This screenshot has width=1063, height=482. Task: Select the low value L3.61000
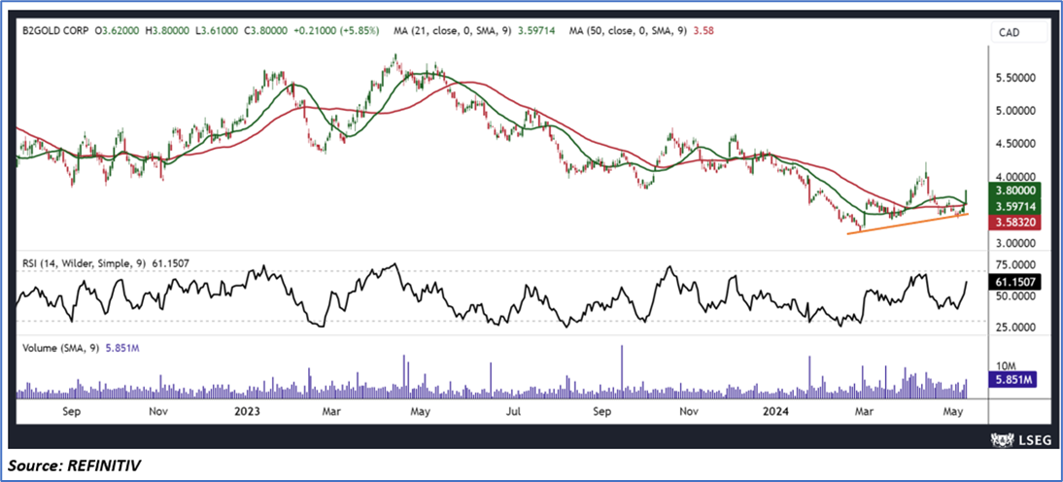click(219, 30)
